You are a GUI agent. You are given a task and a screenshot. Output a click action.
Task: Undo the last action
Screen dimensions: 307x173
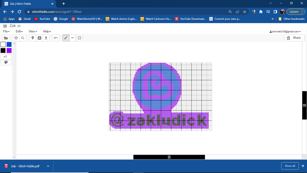point(56,38)
